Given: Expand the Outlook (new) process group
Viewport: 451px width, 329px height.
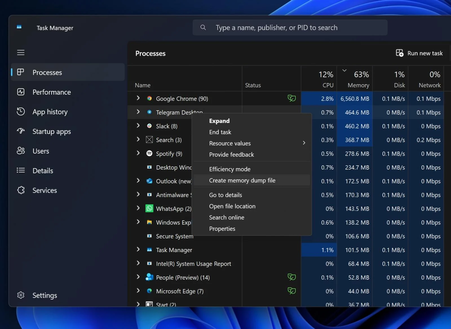Looking at the screenshot, I should (x=138, y=181).
